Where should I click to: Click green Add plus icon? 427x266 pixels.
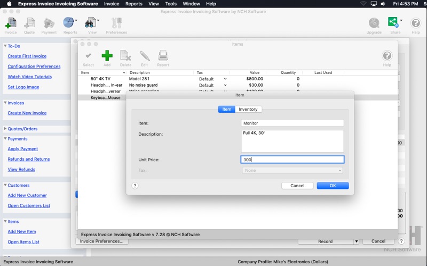107,56
